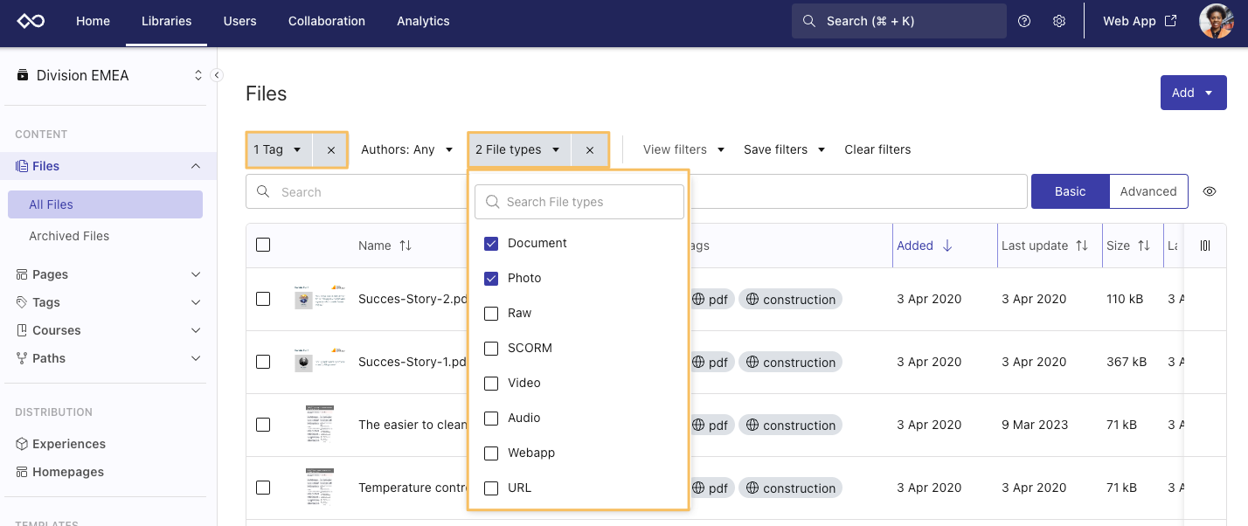The image size is (1248, 526).
Task: Click the globe icon on Succes-Story-2 construction tag
Action: point(751,299)
